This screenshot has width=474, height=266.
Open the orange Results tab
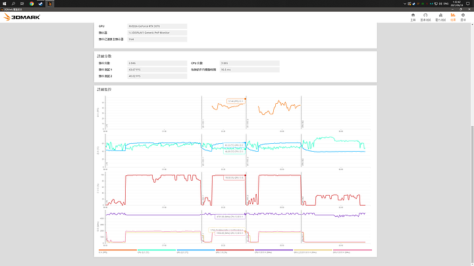point(453,17)
